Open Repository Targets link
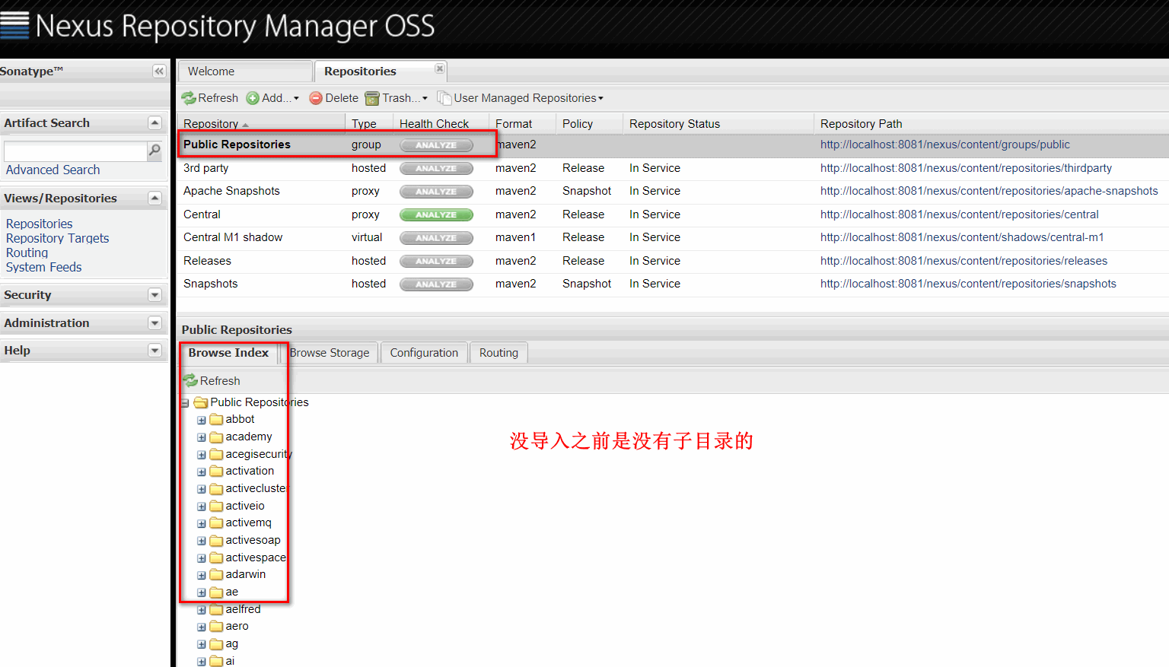 58,238
